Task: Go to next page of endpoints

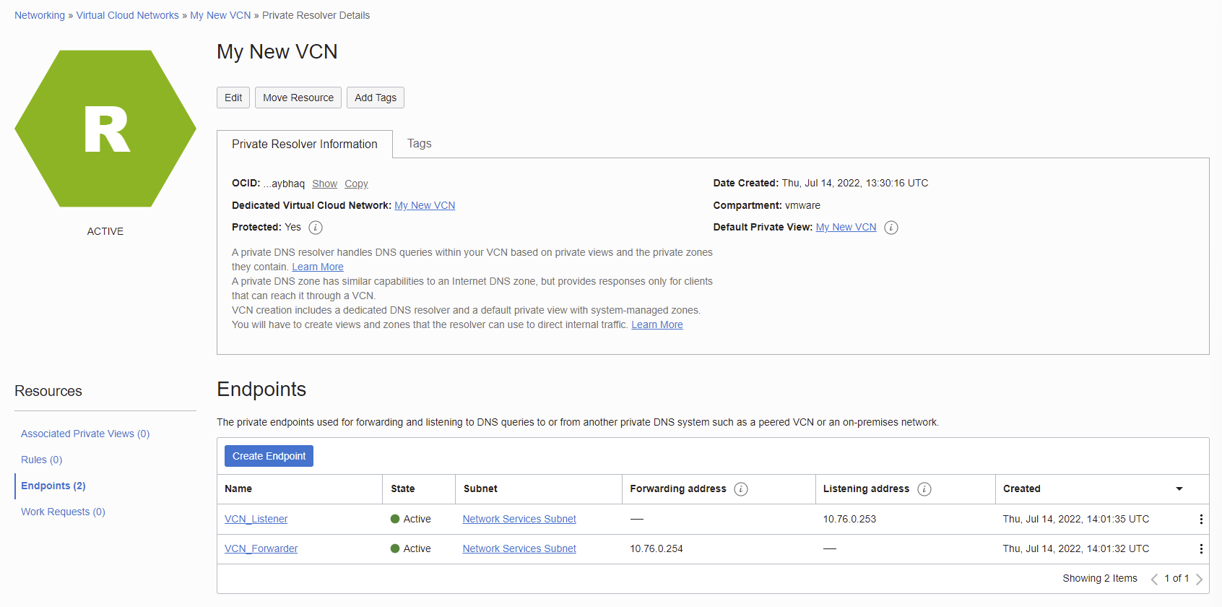Action: (1200, 579)
